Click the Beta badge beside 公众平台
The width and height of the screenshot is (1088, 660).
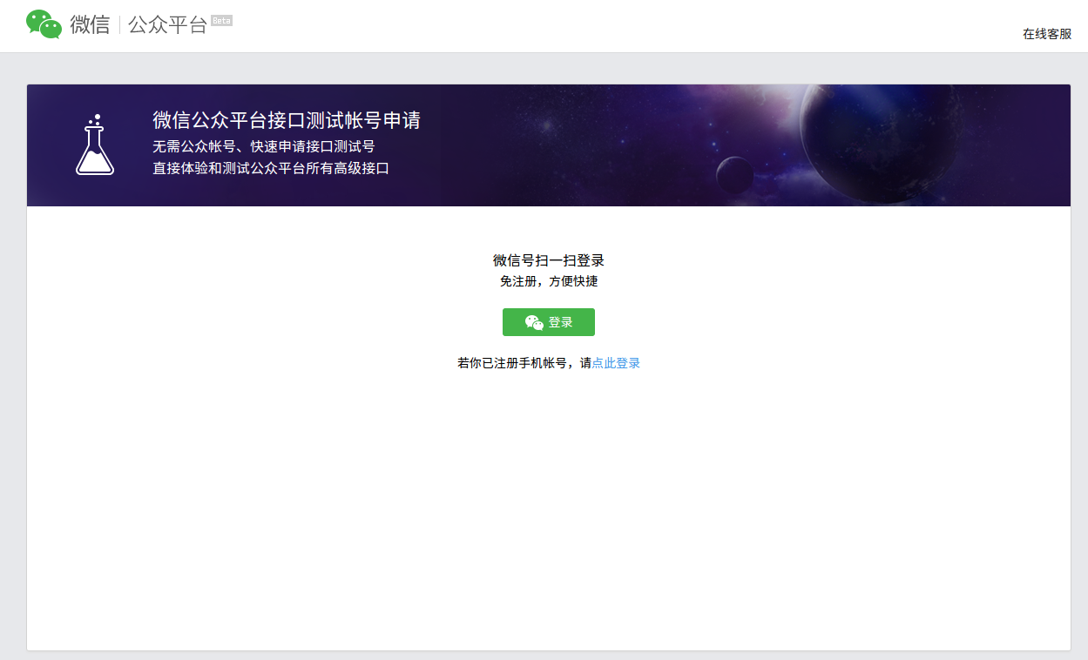pyautogui.click(x=221, y=20)
